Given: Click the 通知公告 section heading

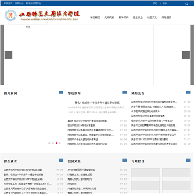Looking at the screenshot, I should coord(137,93).
